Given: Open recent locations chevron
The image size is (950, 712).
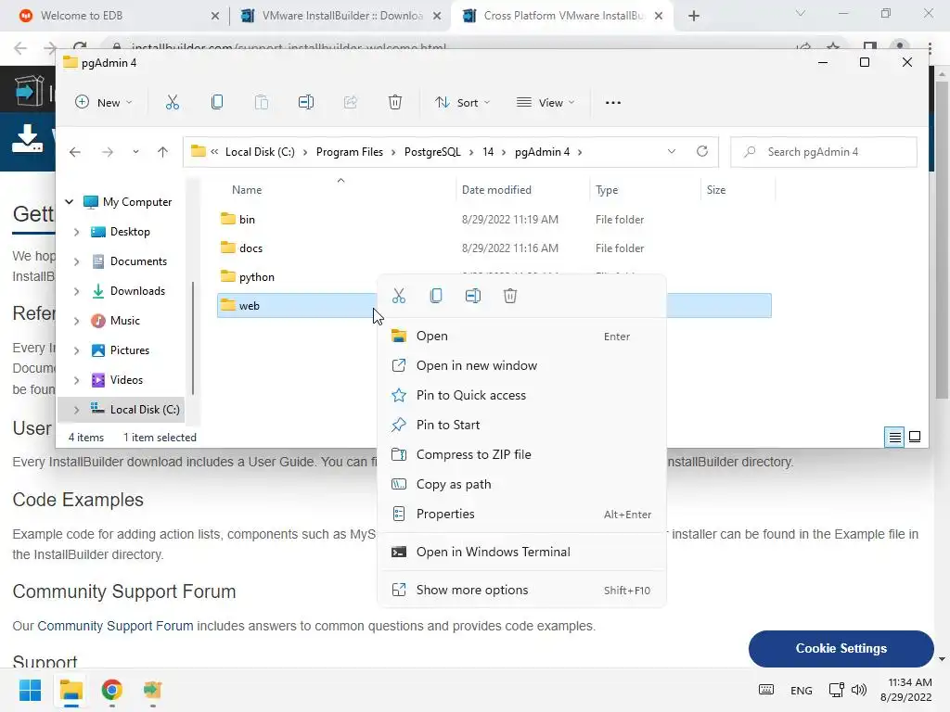Looking at the screenshot, I should (x=135, y=152).
